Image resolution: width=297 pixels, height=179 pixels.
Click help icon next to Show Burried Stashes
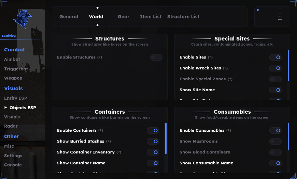click(x=109, y=141)
